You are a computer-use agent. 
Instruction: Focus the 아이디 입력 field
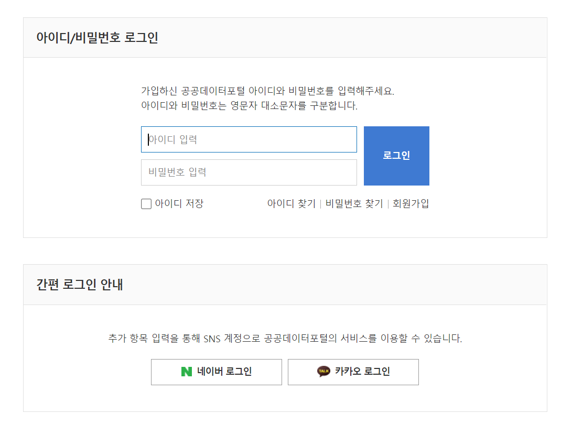coord(249,139)
